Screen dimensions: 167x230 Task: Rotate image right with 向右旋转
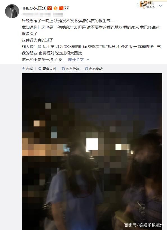pos(94,69)
